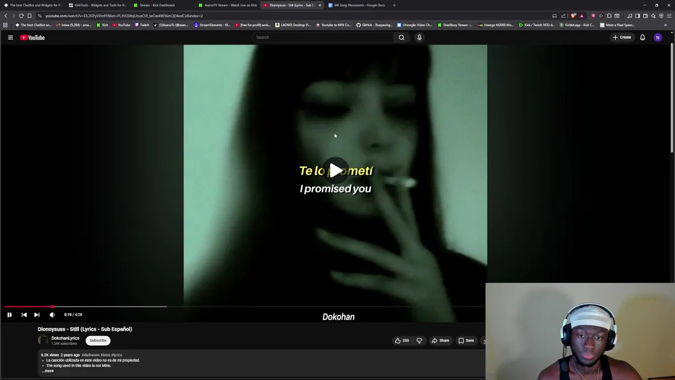The width and height of the screenshot is (675, 380).
Task: Go to previous video in playlist
Action: 24,315
